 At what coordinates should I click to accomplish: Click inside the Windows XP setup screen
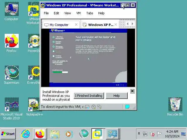pos(88,58)
